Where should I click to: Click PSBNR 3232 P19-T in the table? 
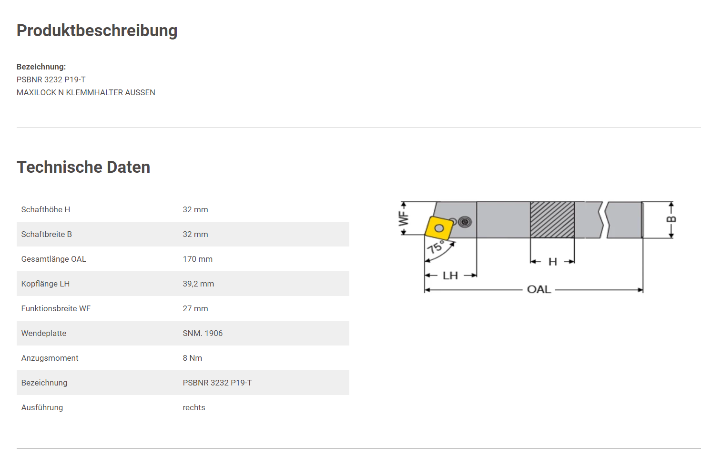pyautogui.click(x=217, y=383)
